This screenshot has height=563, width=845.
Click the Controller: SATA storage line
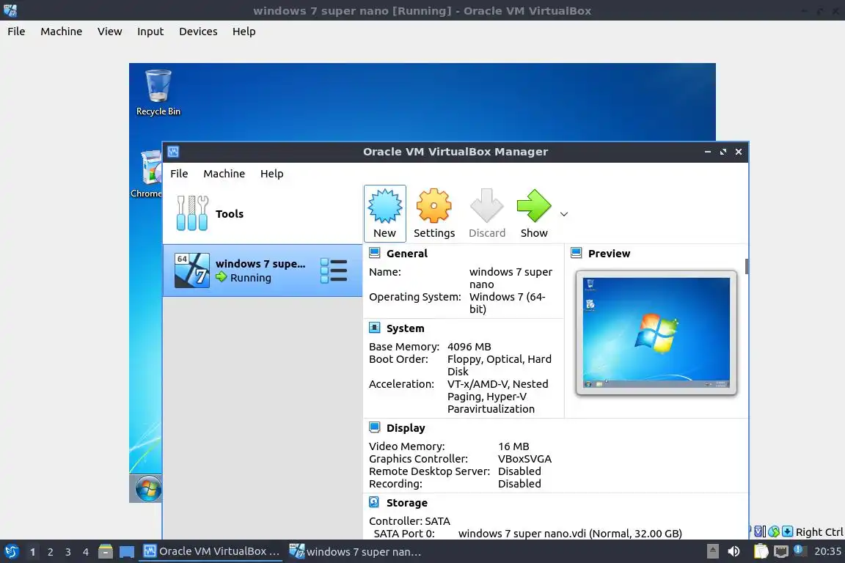coord(409,521)
